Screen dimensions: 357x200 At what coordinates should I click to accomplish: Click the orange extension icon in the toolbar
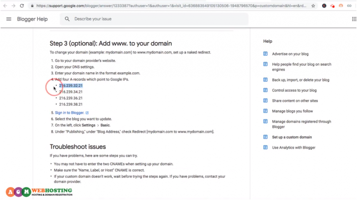[341, 6]
